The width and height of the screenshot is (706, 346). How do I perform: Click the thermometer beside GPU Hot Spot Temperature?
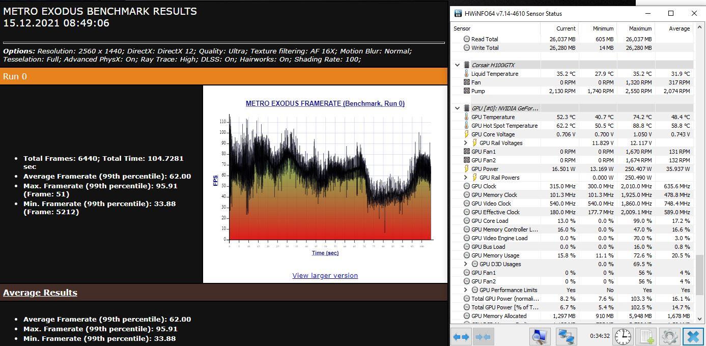[x=467, y=126]
